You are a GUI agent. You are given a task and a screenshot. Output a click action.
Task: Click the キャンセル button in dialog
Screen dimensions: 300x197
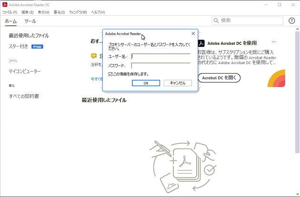click(178, 83)
